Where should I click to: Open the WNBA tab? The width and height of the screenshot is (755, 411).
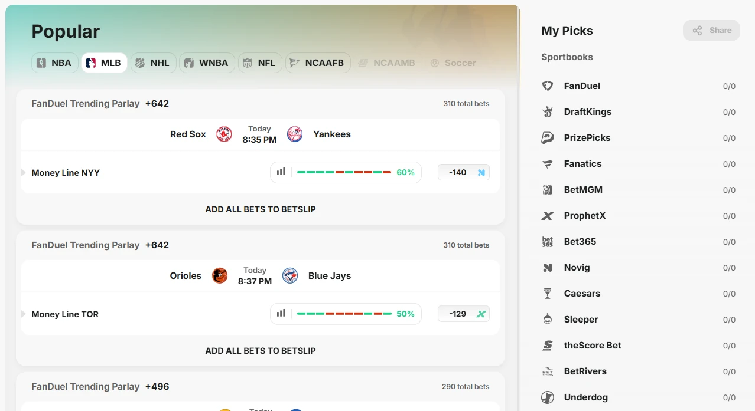pos(207,63)
